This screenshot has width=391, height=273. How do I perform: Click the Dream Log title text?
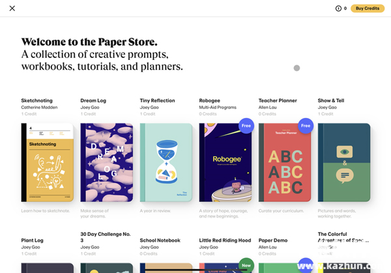pyautogui.click(x=93, y=101)
